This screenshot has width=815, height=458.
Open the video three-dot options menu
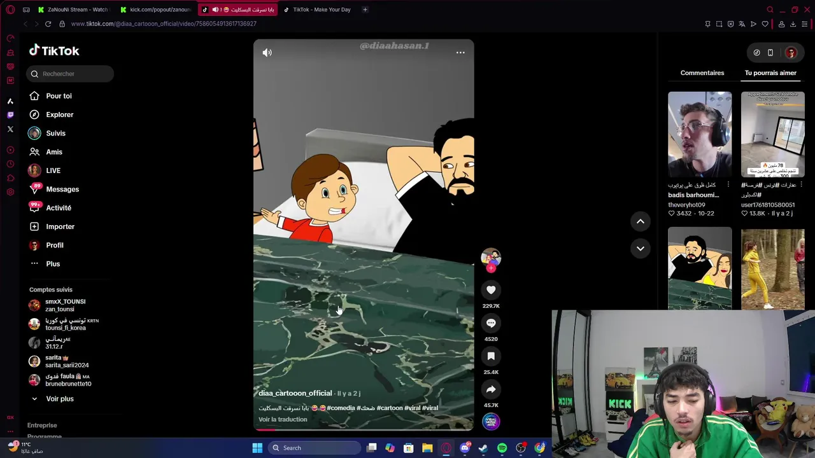click(x=460, y=53)
